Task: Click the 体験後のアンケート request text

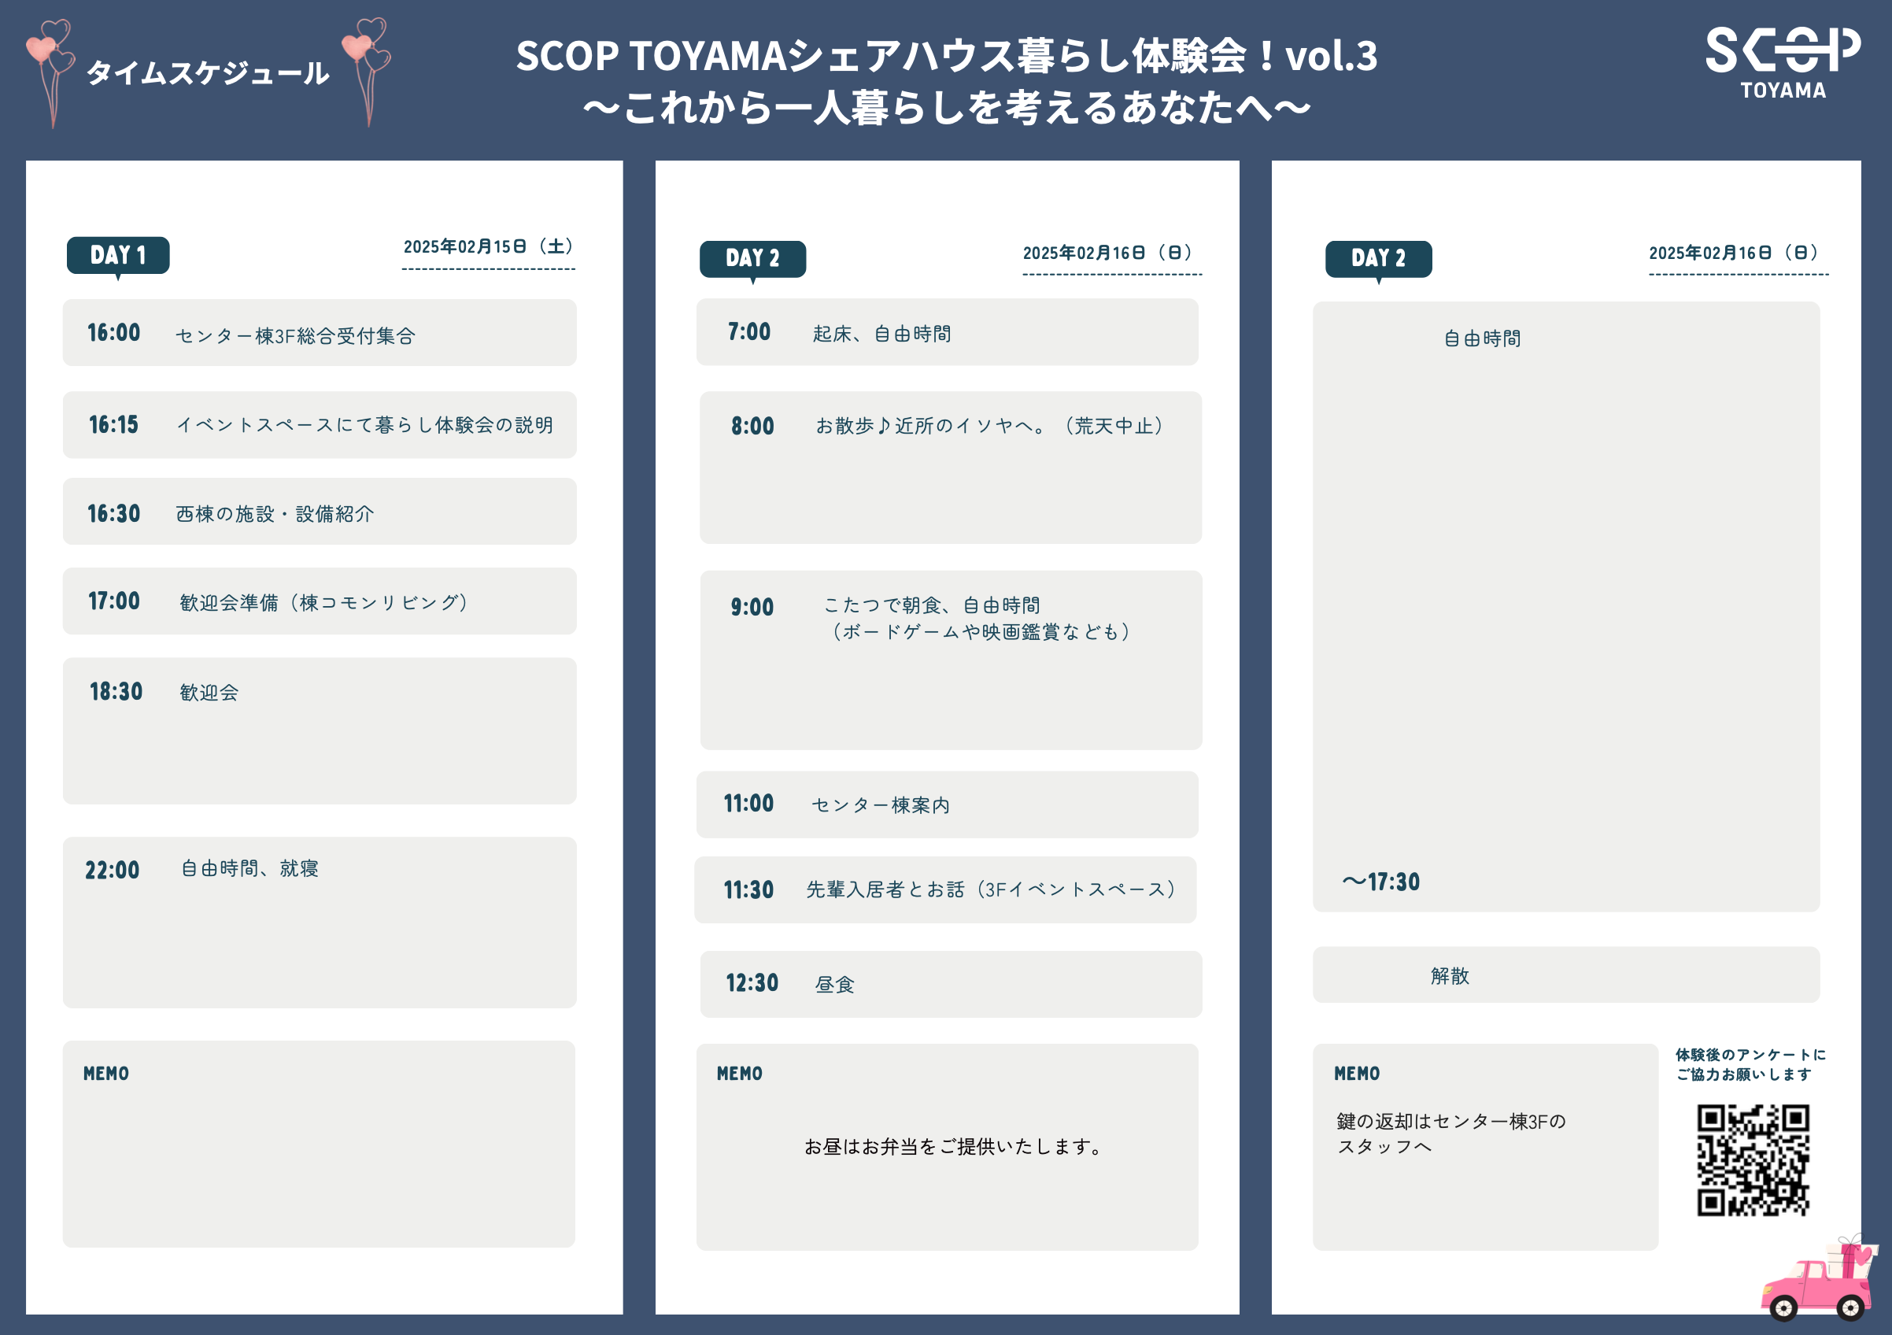Action: coord(1750,1064)
